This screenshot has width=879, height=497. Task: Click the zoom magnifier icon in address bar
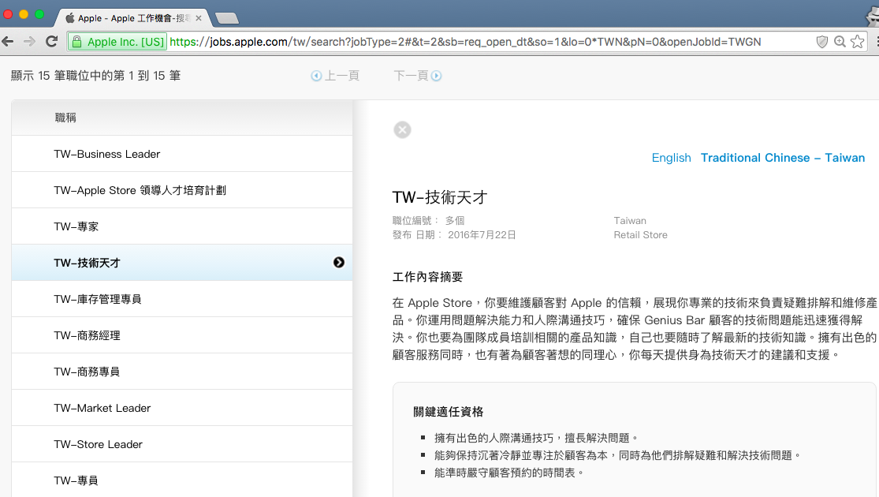pos(840,42)
